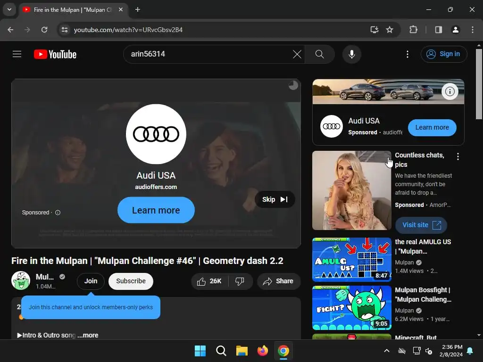
Task: Open Firefox from taskbar
Action: [x=262, y=351]
